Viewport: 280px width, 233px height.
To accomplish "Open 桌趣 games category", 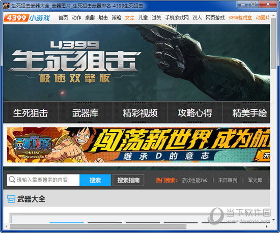I will (x=90, y=18).
